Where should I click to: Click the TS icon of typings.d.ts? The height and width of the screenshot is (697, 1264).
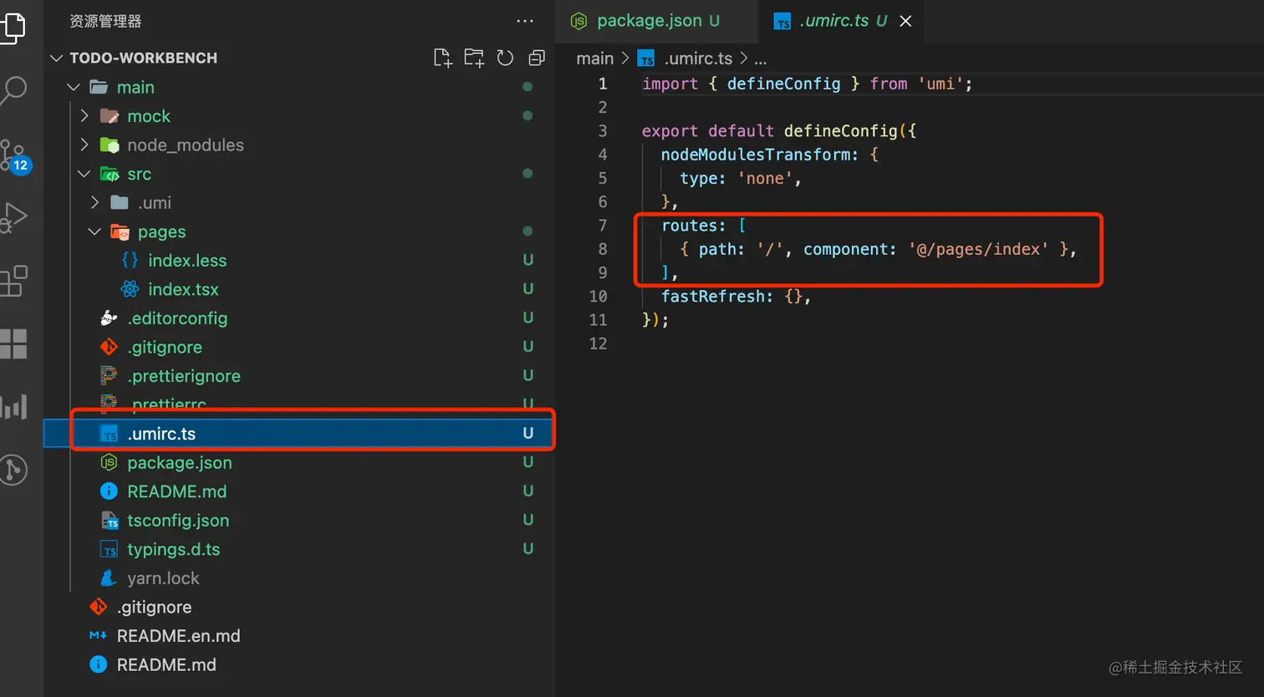coord(109,549)
